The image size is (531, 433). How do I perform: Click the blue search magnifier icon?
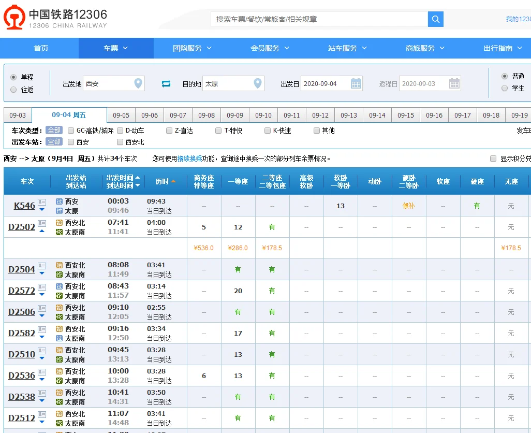click(435, 19)
